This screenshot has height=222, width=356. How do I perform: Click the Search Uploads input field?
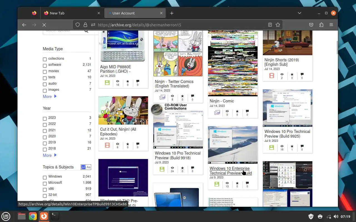pos(63,31)
